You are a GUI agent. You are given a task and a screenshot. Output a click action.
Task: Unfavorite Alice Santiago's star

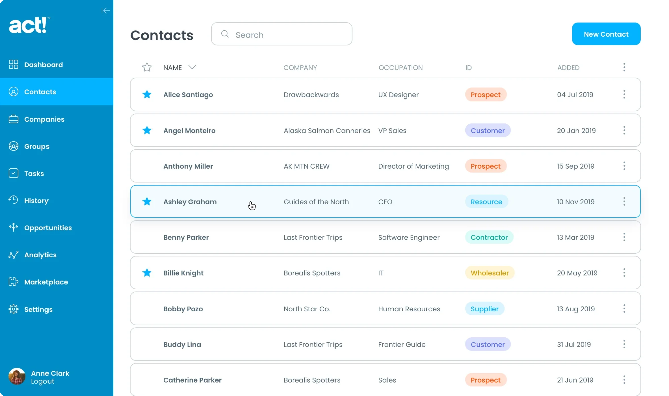[x=147, y=94]
